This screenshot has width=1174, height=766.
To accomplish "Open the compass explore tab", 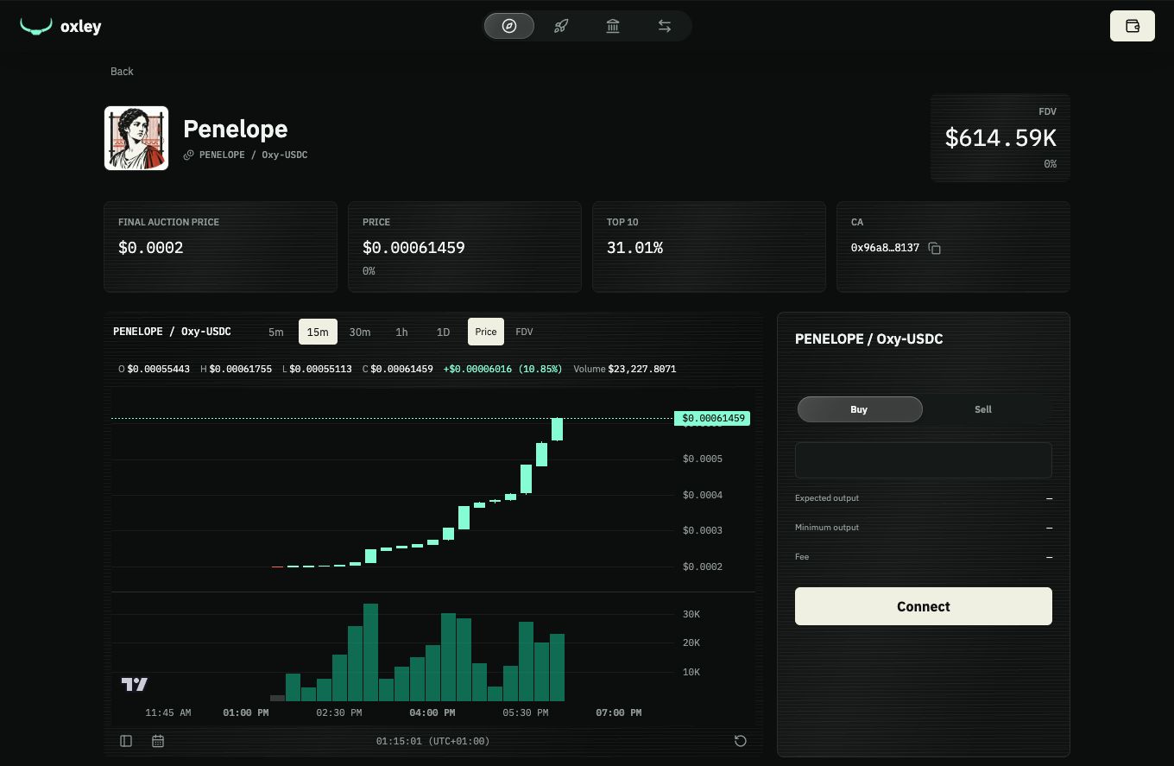I will pyautogui.click(x=509, y=26).
